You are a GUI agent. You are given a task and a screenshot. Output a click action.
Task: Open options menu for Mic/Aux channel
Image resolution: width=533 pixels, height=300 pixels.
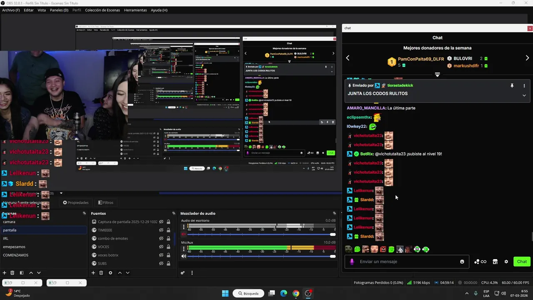184,249
